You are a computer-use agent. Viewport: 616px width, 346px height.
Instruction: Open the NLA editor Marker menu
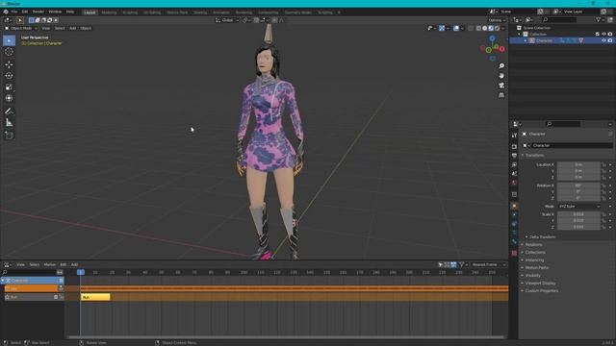click(x=49, y=265)
